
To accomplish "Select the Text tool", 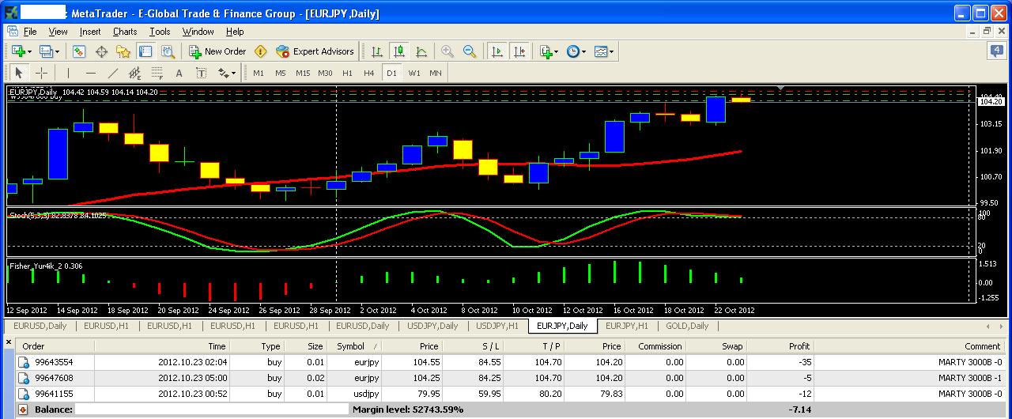I will [x=179, y=73].
